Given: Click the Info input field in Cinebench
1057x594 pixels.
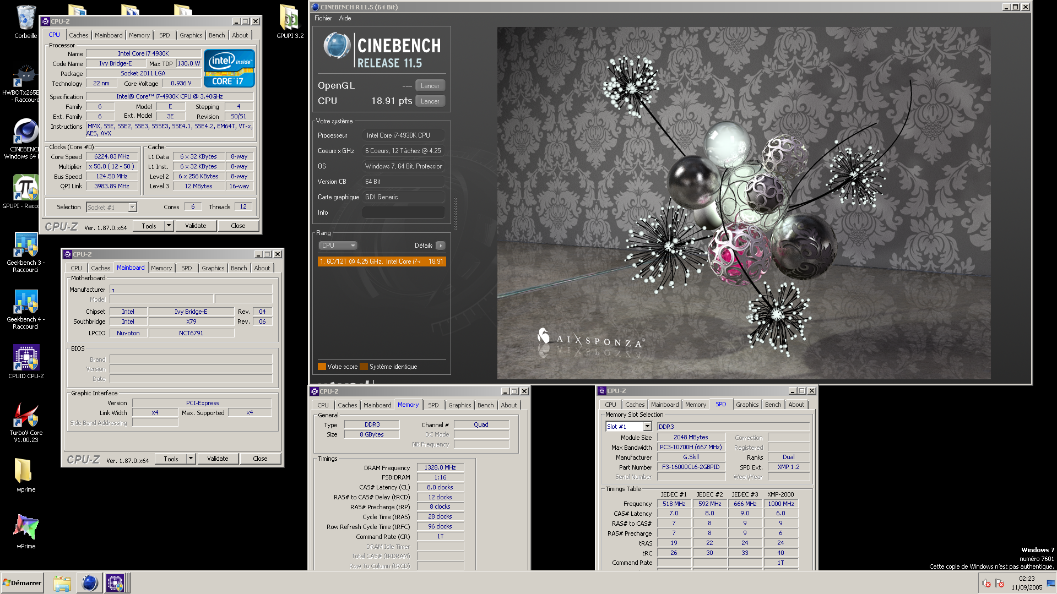Looking at the screenshot, I should (x=403, y=212).
